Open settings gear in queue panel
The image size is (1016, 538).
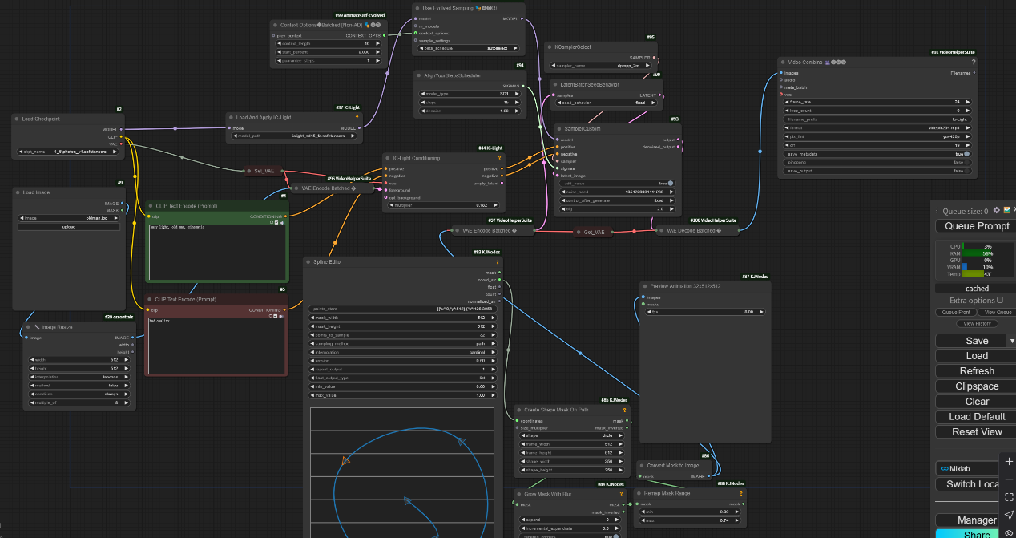(996, 211)
